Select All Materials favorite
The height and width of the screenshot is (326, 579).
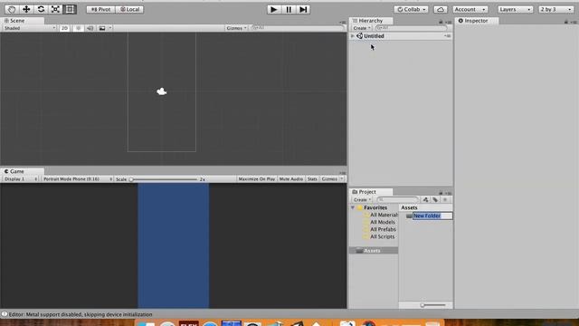(380, 215)
